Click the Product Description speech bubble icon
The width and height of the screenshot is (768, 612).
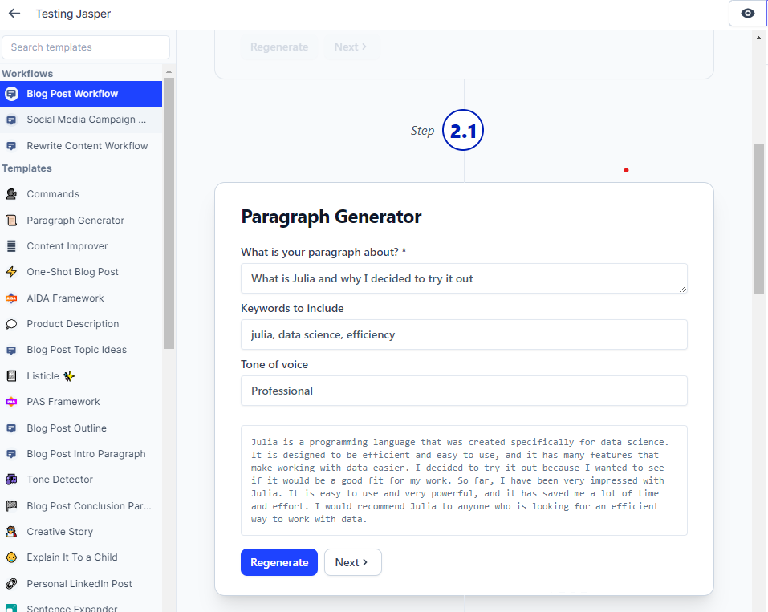11,324
